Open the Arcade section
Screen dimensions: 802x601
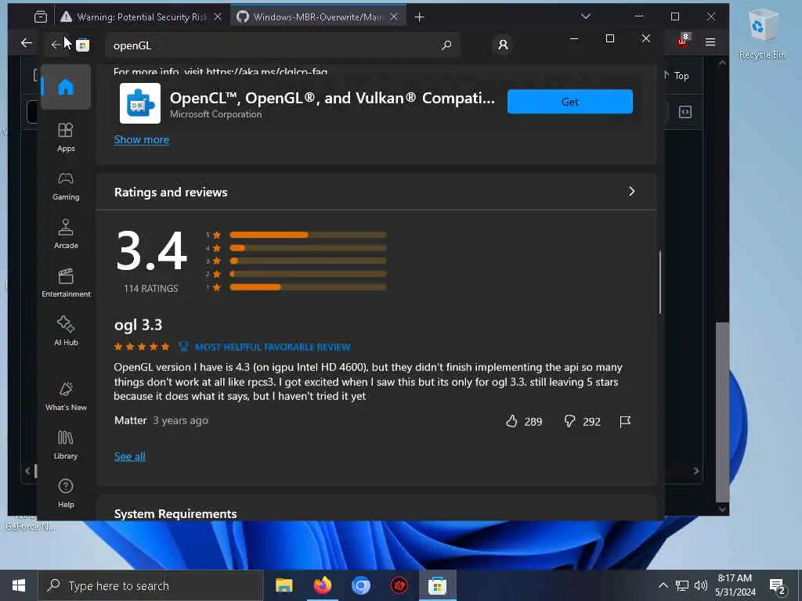pyautogui.click(x=66, y=234)
